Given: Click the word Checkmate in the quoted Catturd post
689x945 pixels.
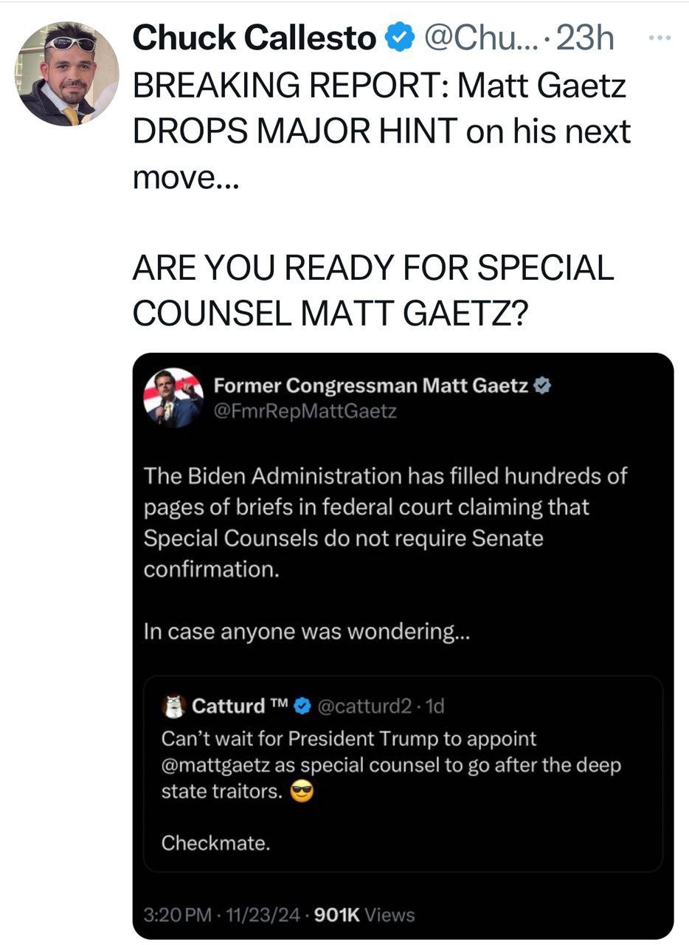Looking at the screenshot, I should click(x=215, y=842).
